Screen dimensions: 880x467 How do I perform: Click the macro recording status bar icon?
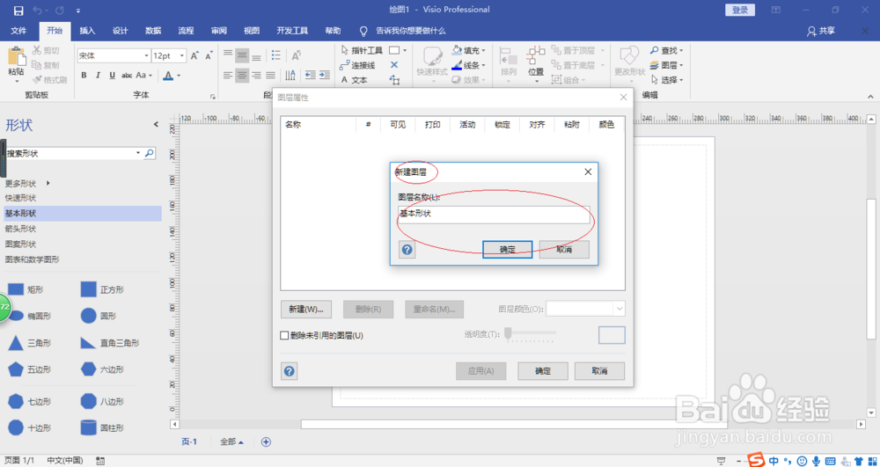click(100, 460)
